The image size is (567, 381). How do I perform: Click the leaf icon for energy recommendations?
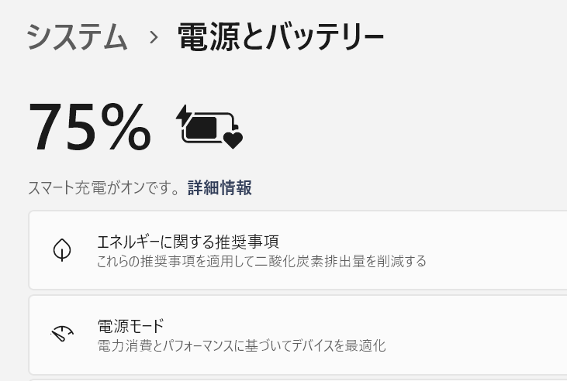(x=62, y=249)
